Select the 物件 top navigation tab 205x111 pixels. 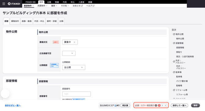tap(41, 2)
